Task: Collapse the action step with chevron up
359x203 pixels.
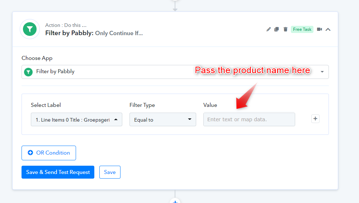Action: (x=328, y=29)
